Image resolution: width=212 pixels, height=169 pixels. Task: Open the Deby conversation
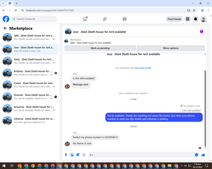coord(30,61)
